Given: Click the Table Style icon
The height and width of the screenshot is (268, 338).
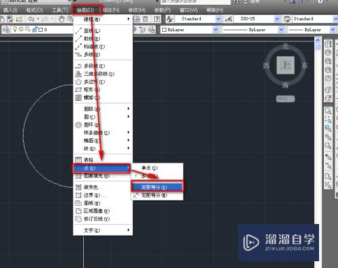Looking at the screenshot, I should tap(287, 19).
